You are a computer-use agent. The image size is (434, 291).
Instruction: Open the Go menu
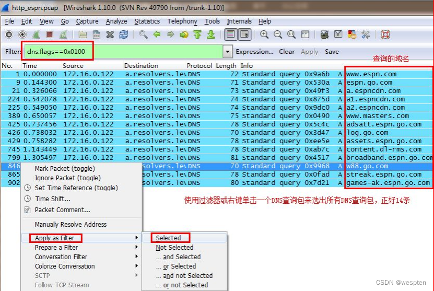tap(65, 21)
